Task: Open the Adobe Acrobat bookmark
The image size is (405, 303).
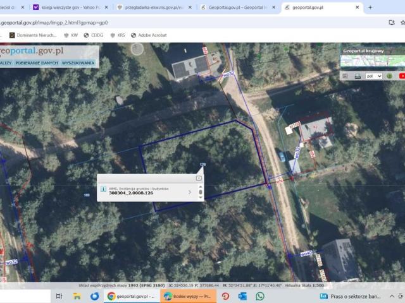Action: point(149,35)
